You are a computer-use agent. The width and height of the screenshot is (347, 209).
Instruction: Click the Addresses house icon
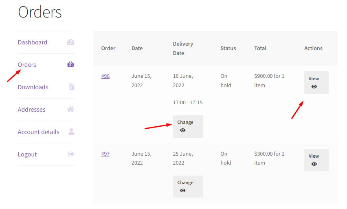click(x=70, y=109)
